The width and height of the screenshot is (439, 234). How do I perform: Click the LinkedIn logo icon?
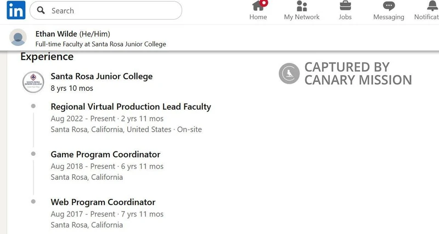coord(16,10)
